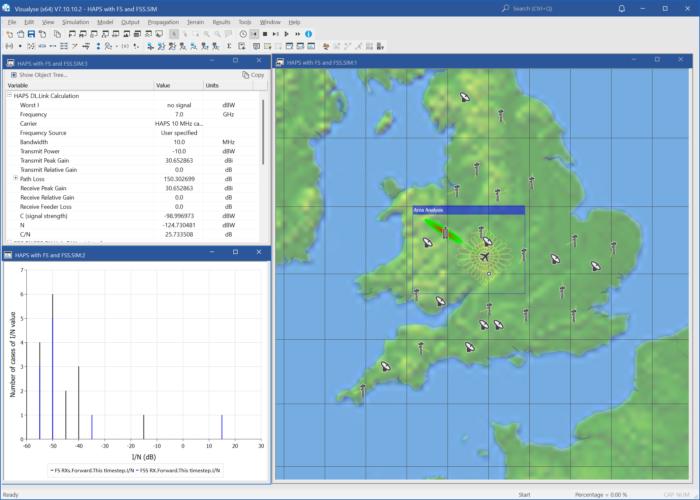
Task: Open the Terrain menu
Action: pos(195,22)
